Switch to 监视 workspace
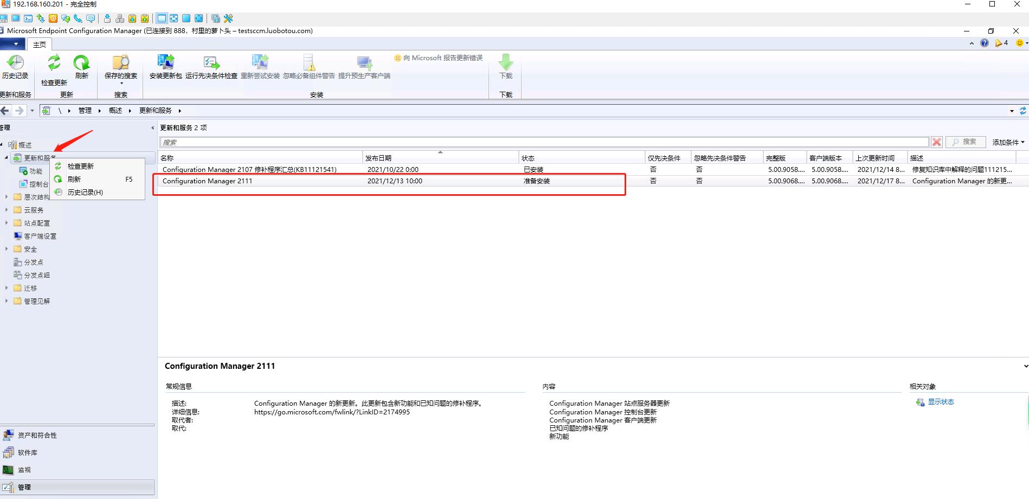Screen dimensions: 1029x499 click(77, 470)
